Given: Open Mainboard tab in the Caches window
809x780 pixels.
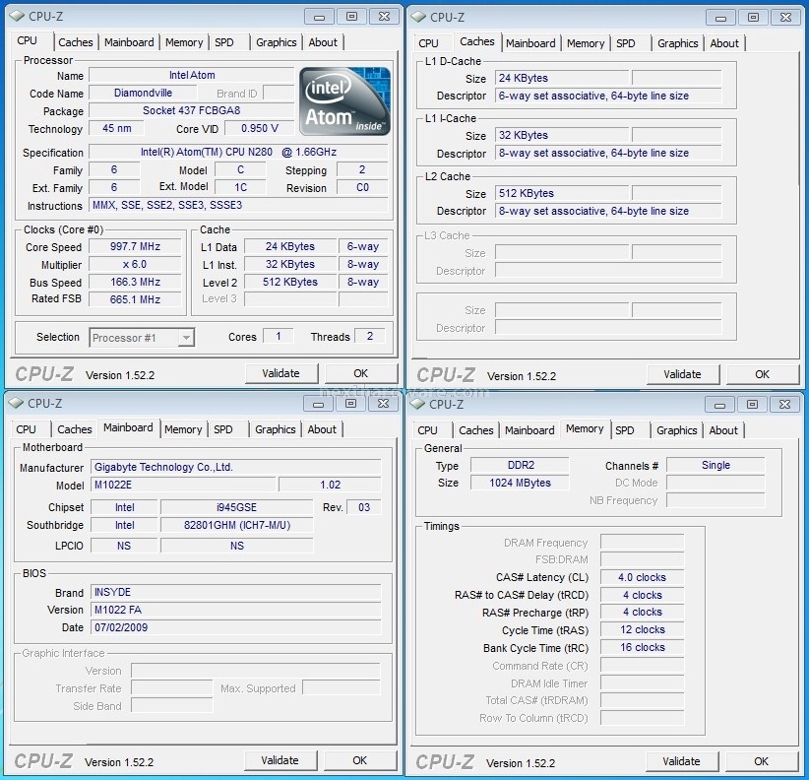Looking at the screenshot, I should (x=530, y=43).
